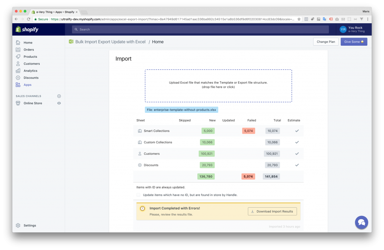Click the Change Plan button
The image size is (384, 250).
(x=325, y=42)
